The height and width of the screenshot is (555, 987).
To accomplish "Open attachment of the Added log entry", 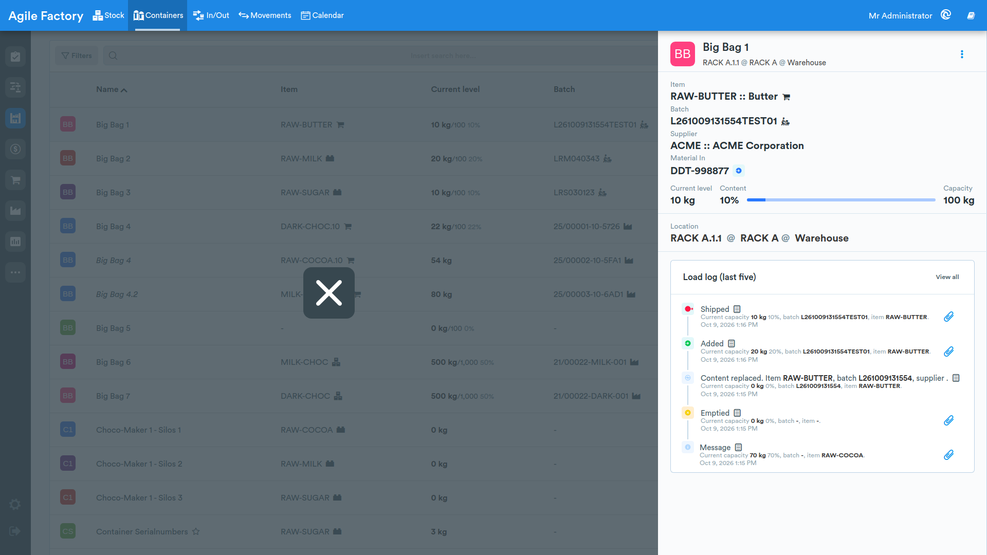I will click(x=949, y=351).
